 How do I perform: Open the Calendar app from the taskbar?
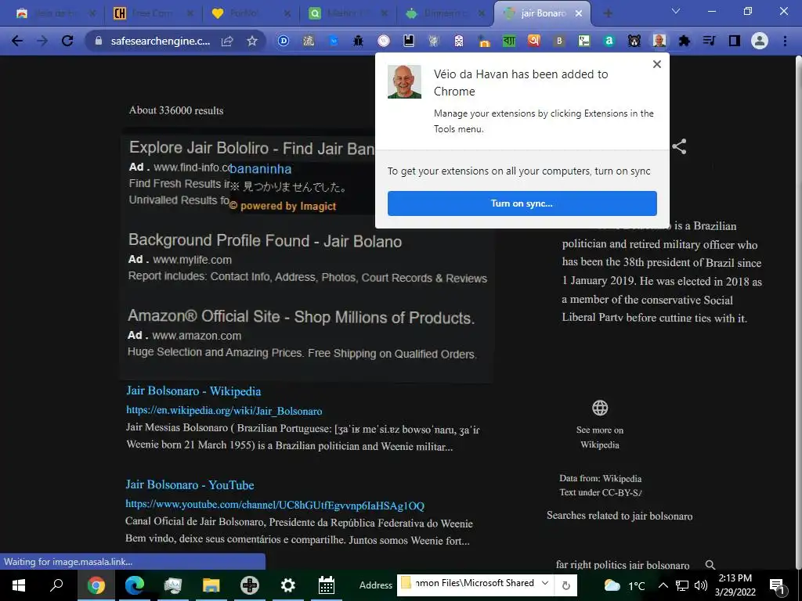tap(327, 585)
